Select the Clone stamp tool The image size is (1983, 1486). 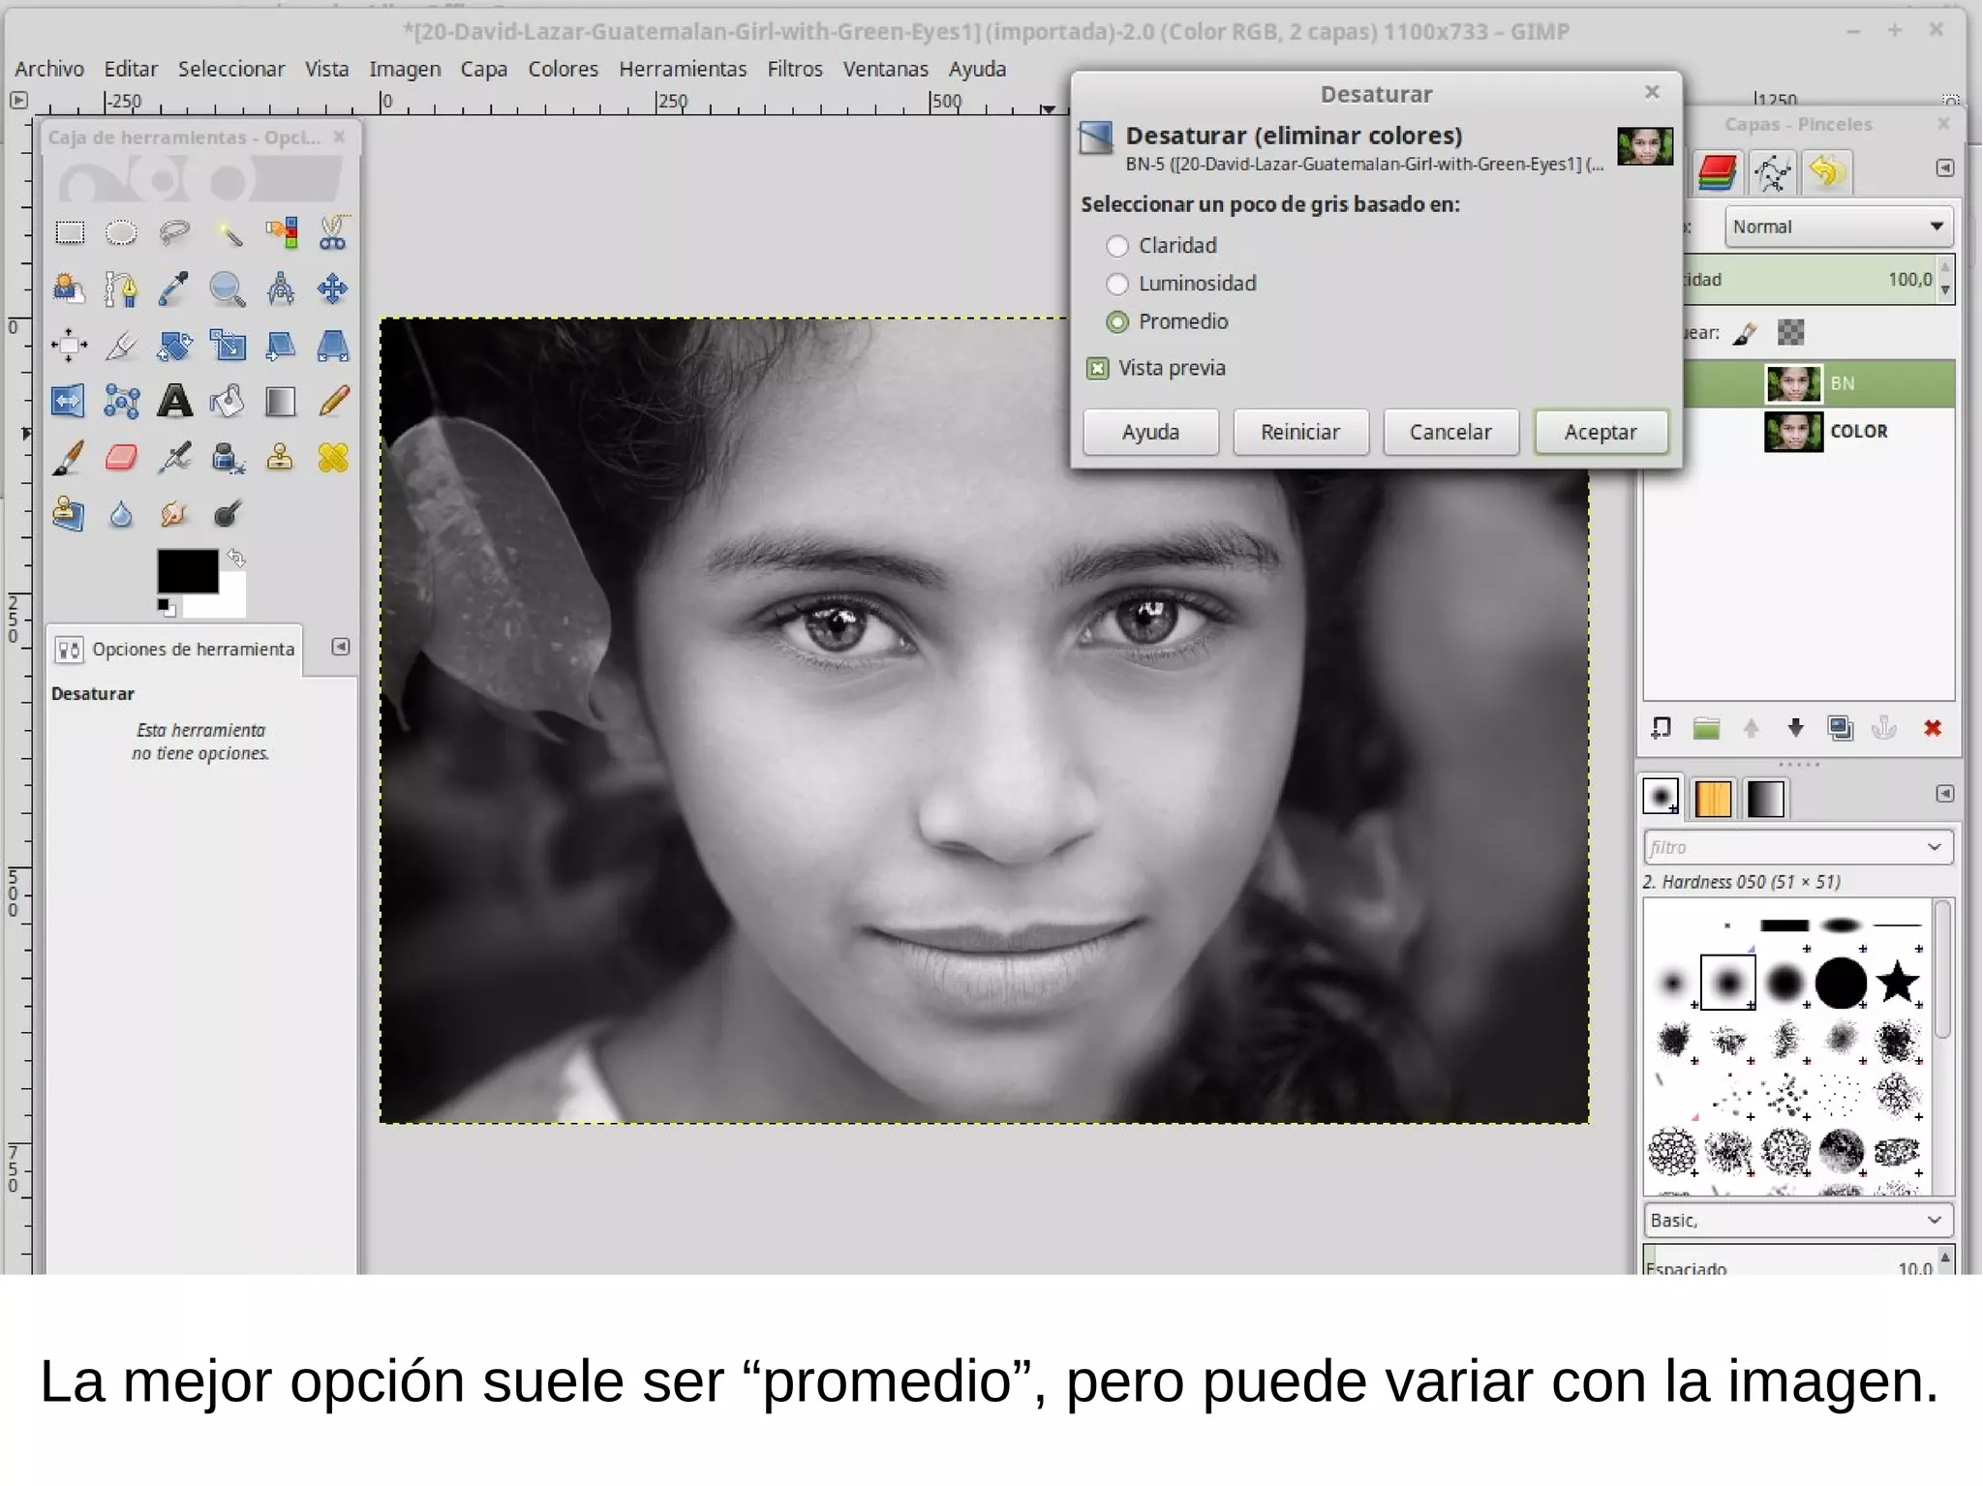coord(281,458)
